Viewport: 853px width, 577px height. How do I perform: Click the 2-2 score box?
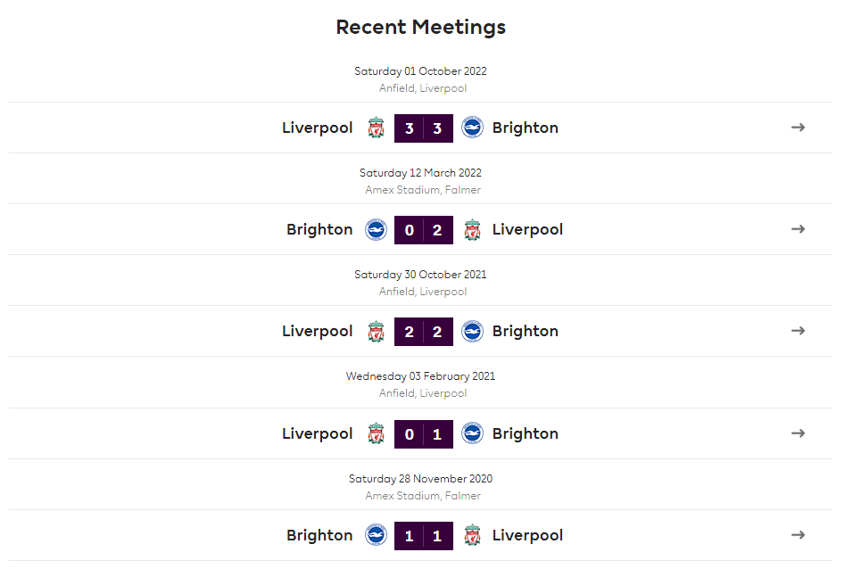424,332
